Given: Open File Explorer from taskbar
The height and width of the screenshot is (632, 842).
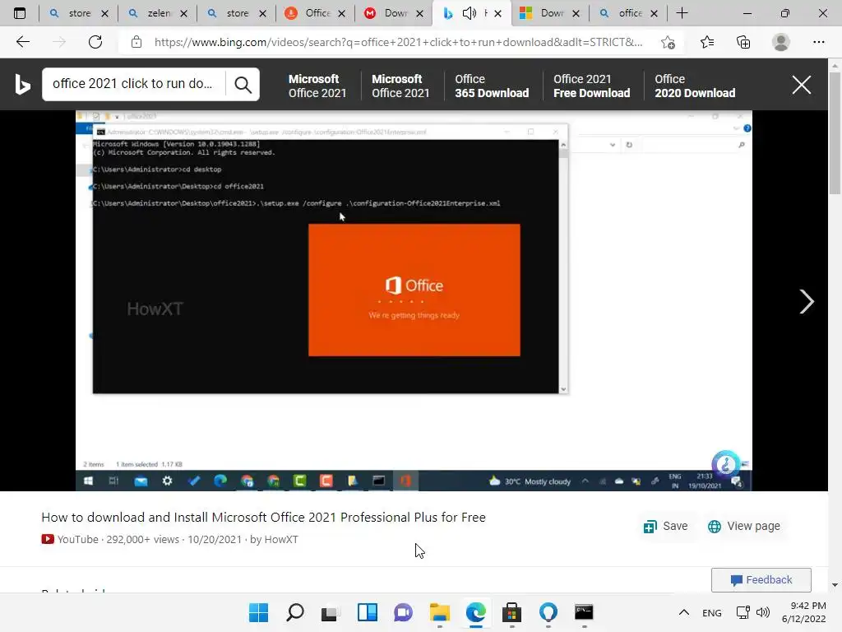Looking at the screenshot, I should pos(439,612).
